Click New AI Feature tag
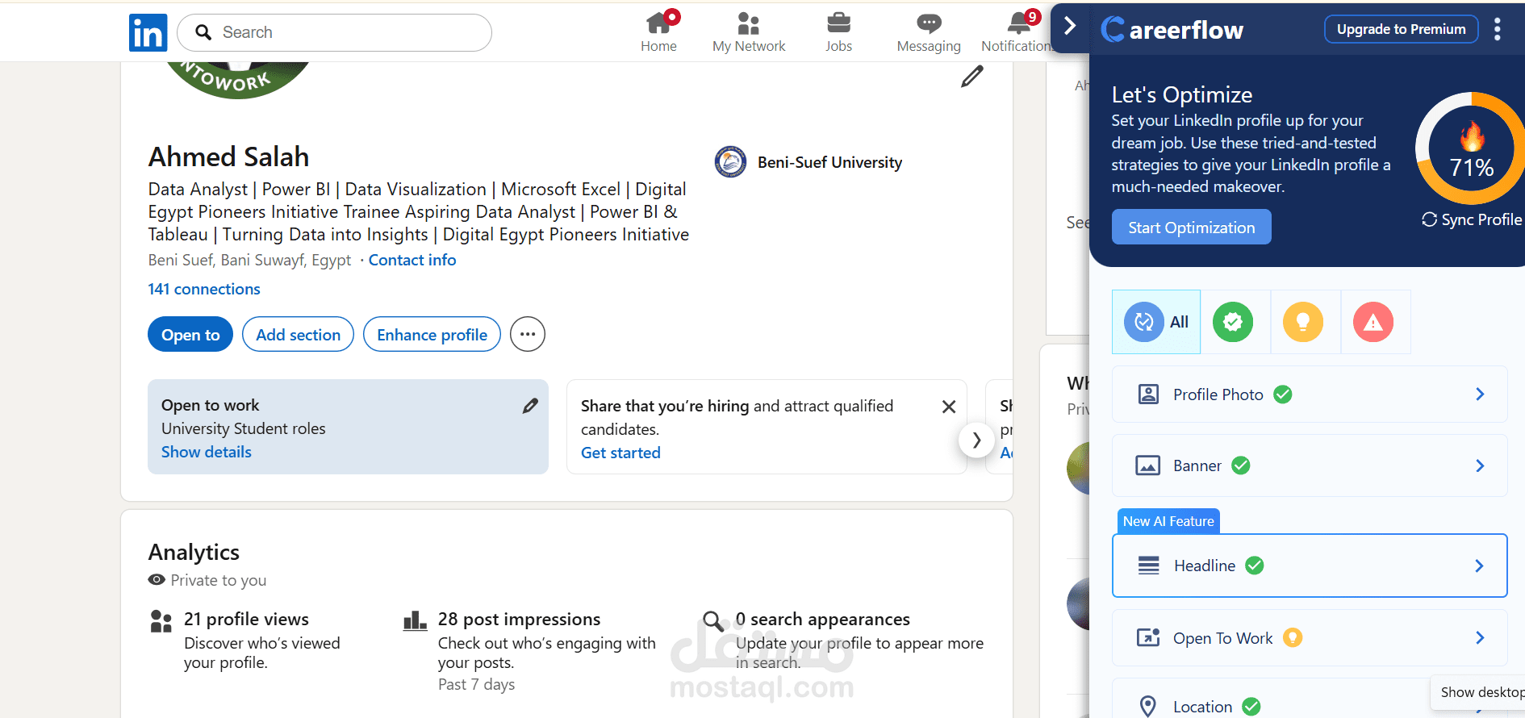The height and width of the screenshot is (718, 1525). click(x=1168, y=521)
